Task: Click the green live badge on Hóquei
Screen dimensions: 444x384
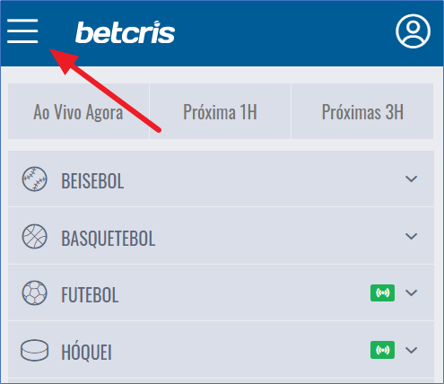Action: click(x=382, y=350)
